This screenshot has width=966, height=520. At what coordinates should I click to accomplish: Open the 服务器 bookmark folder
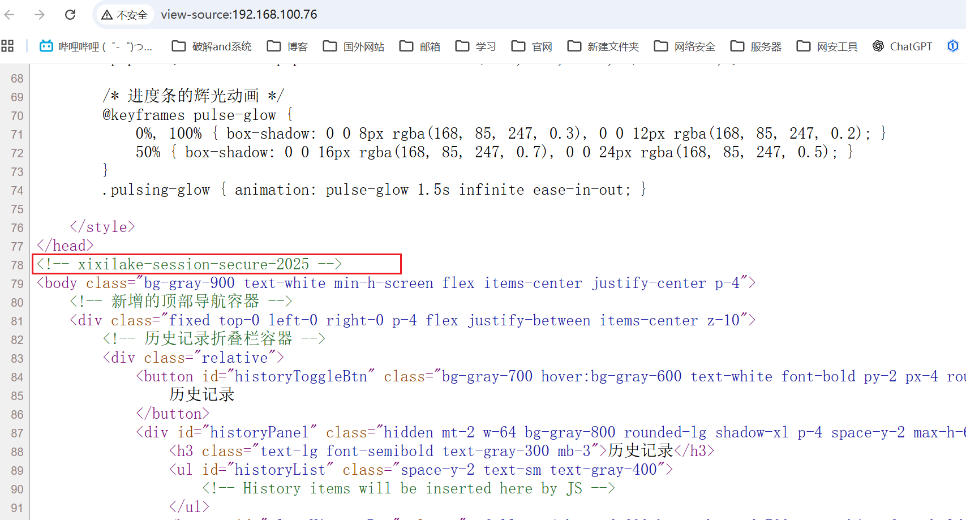(756, 46)
